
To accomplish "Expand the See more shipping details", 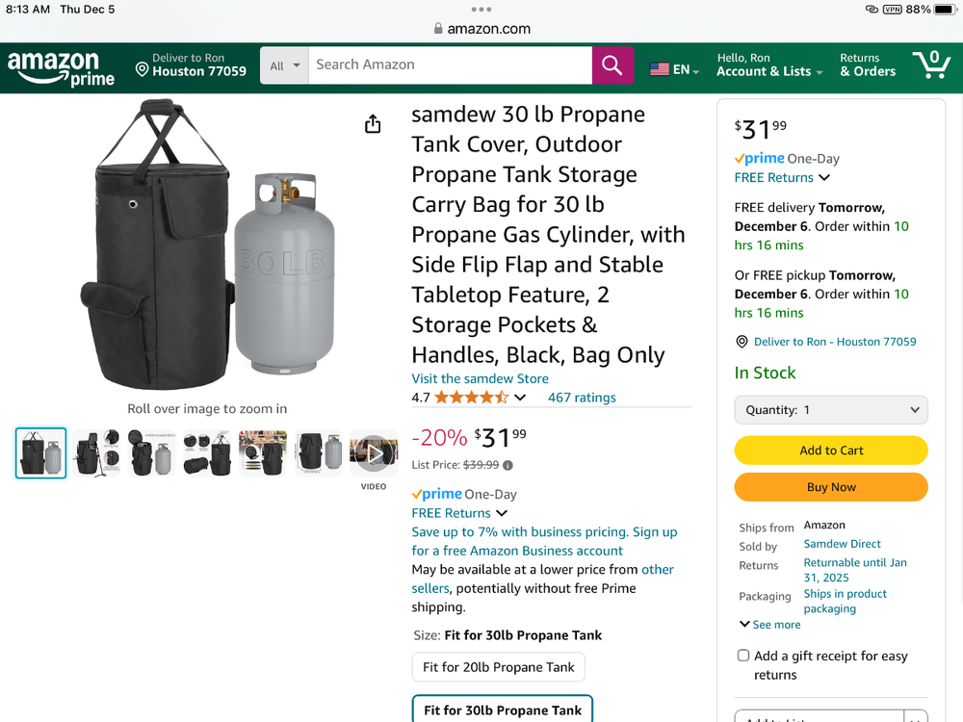I will pos(770,625).
